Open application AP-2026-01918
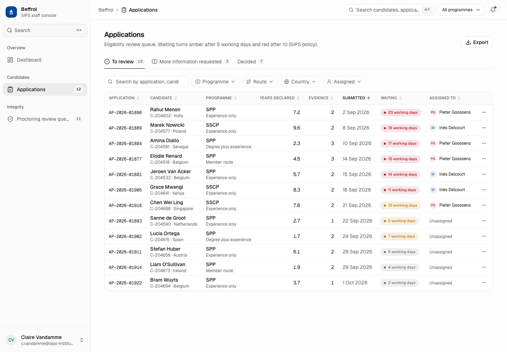507x352 pixels. (125, 206)
